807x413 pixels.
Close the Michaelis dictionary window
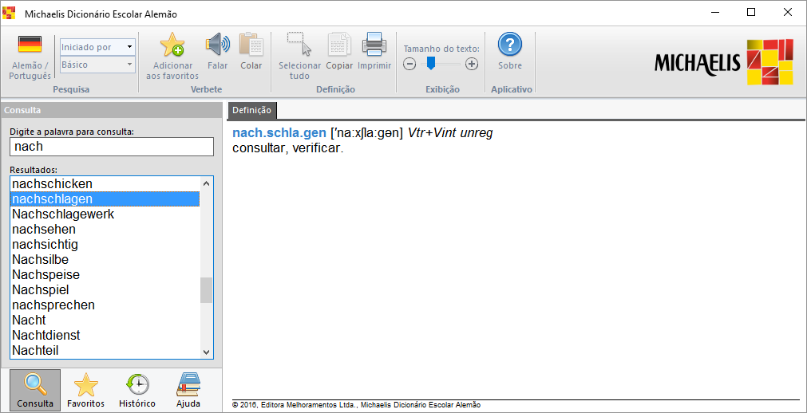point(787,13)
